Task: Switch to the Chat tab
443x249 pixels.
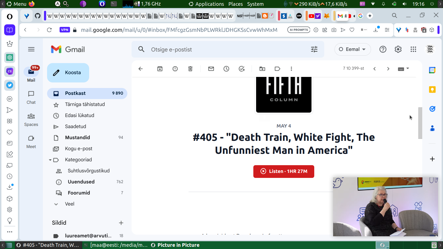Action: pos(31,97)
